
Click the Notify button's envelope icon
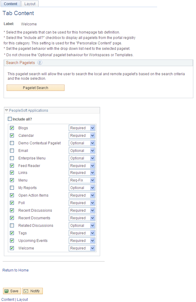[x=27, y=291]
